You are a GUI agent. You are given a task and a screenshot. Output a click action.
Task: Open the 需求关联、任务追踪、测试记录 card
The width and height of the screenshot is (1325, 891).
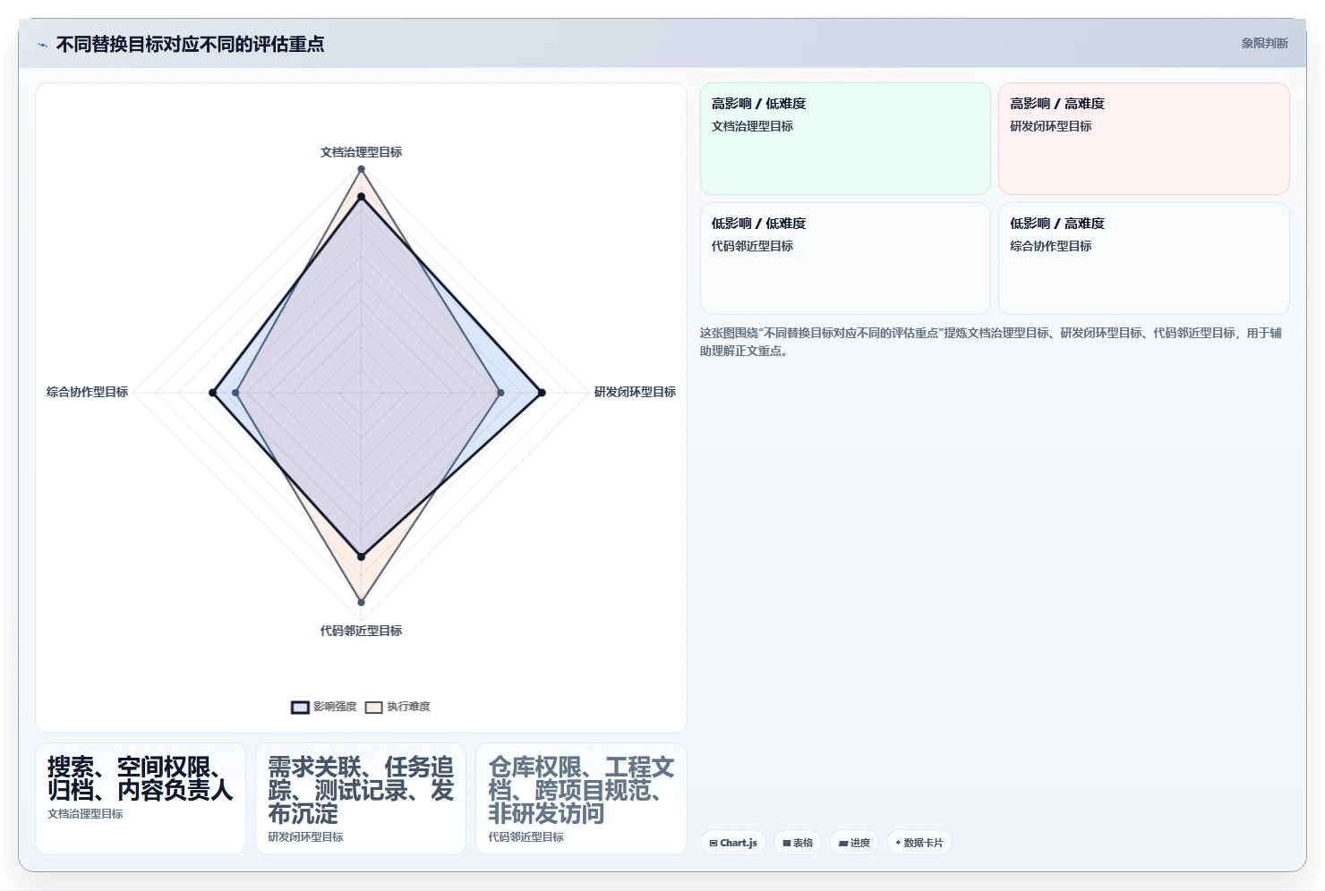(361, 799)
